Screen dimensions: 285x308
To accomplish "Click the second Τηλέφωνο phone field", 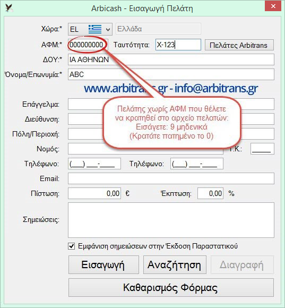I will tap(197, 164).
